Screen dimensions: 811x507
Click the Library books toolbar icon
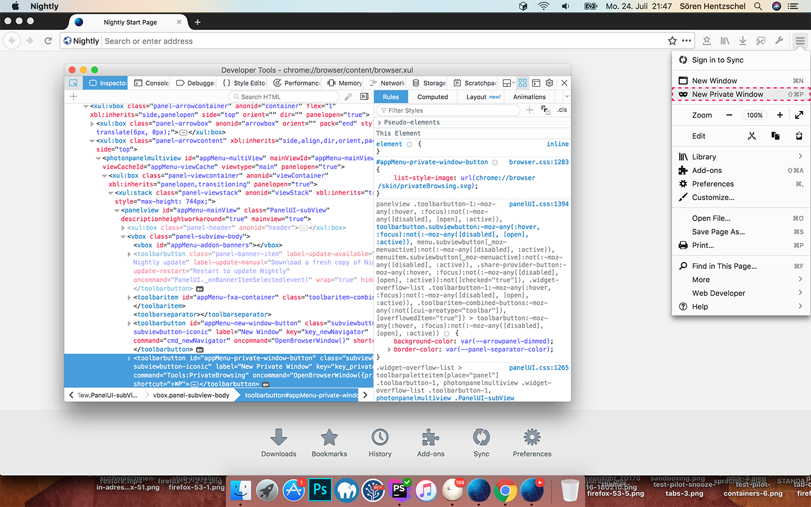(725, 41)
